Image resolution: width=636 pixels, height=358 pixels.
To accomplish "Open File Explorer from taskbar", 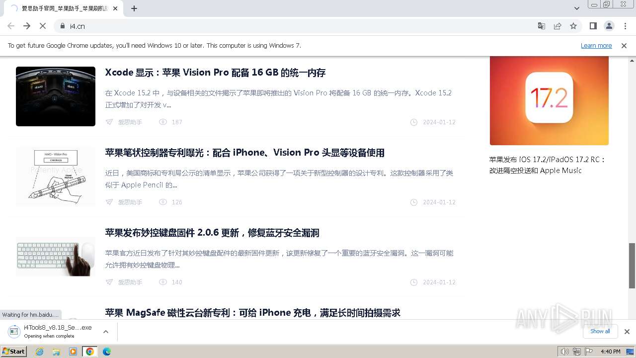I will pyautogui.click(x=56, y=352).
